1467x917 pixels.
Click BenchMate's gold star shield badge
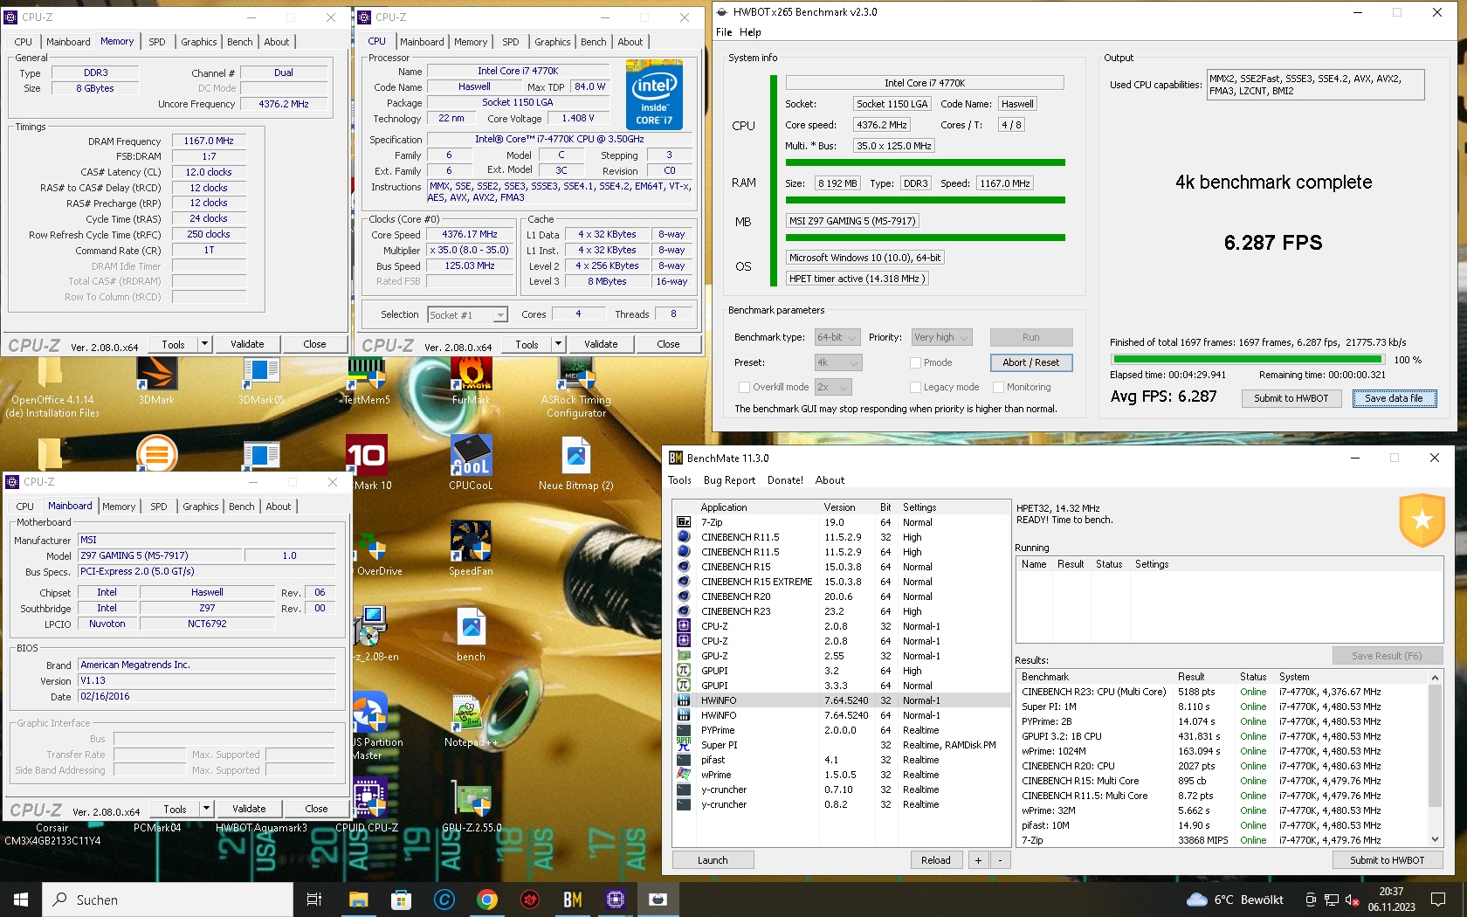pos(1422,520)
